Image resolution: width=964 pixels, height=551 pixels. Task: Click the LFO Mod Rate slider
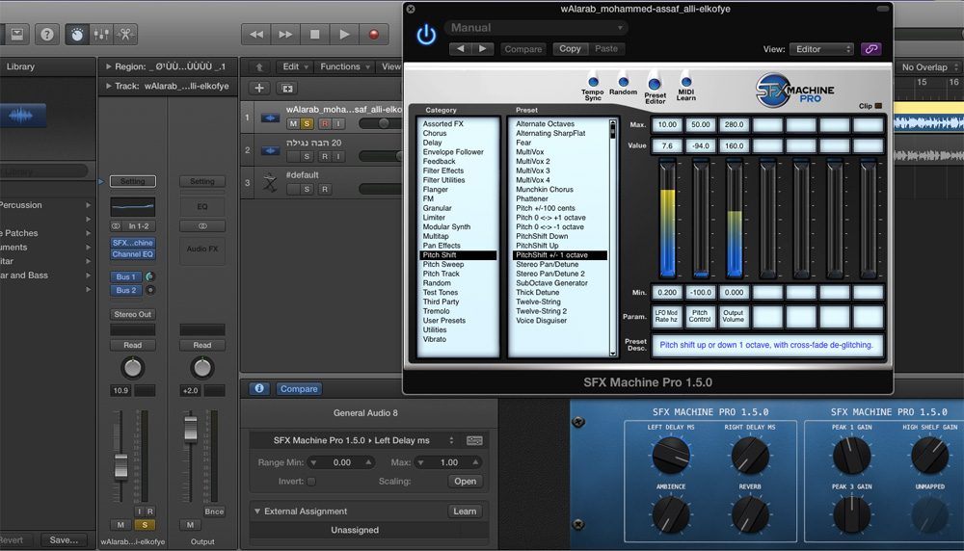(x=667, y=218)
